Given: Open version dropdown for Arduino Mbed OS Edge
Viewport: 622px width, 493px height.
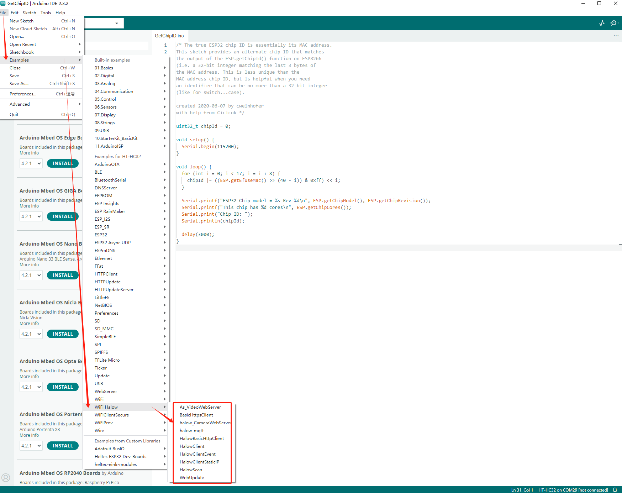Looking at the screenshot, I should coord(31,163).
